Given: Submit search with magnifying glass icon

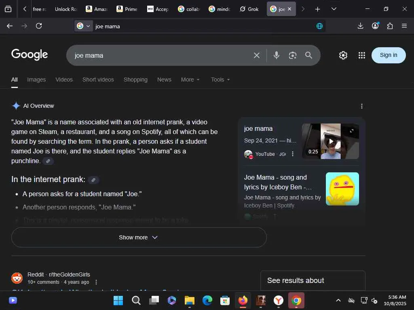Looking at the screenshot, I should coord(308,55).
